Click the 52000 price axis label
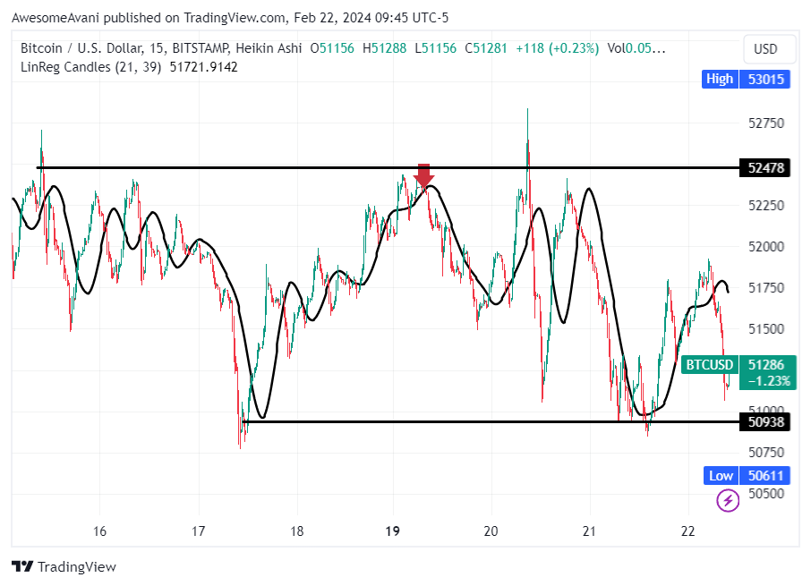 pyautogui.click(x=766, y=247)
